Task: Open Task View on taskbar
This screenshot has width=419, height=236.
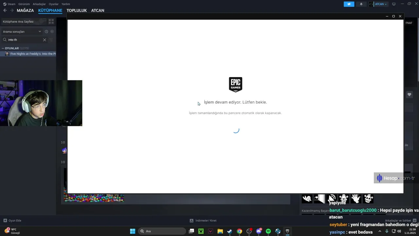Action: pyautogui.click(x=191, y=231)
